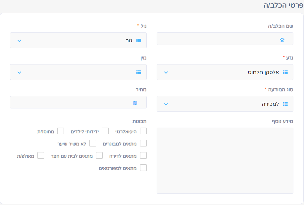304x205 pixels.
Task: Expand the גיל dropdown chevron
Action: coord(19,41)
